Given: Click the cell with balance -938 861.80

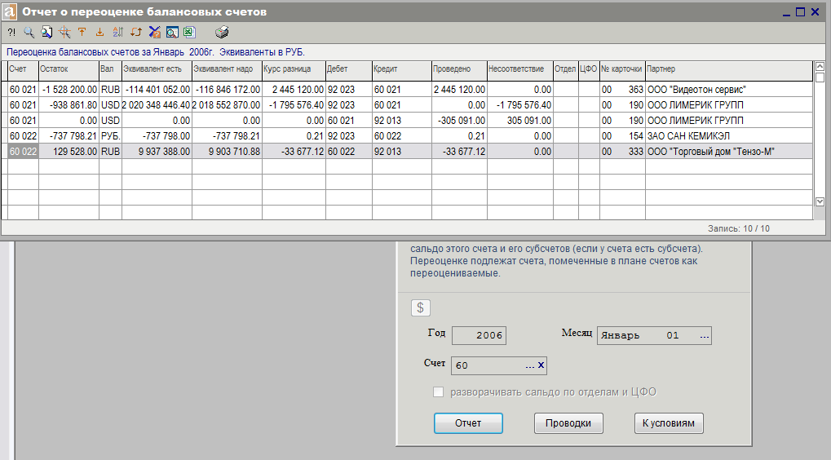Looking at the screenshot, I should coord(69,105).
